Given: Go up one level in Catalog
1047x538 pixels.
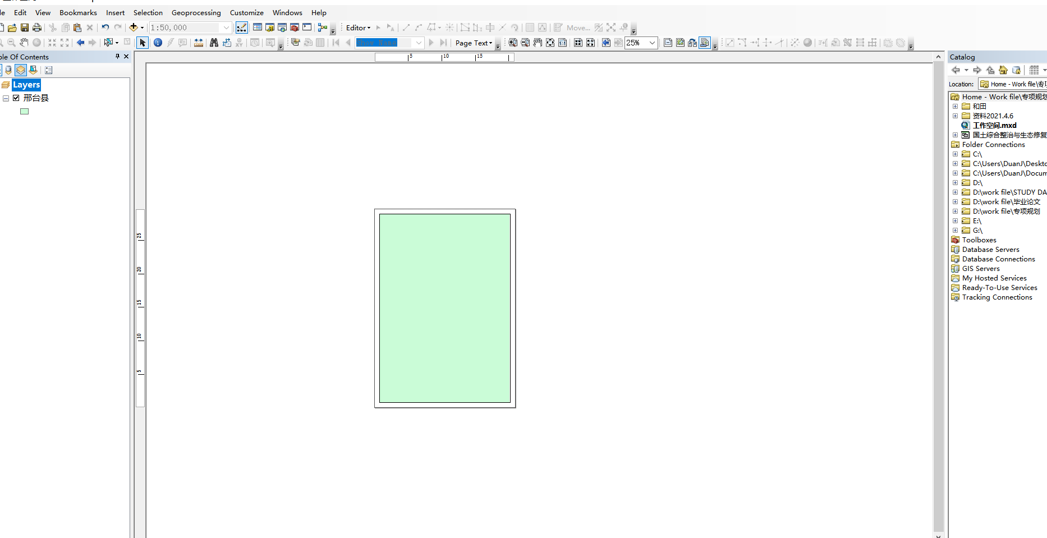Looking at the screenshot, I should click(990, 70).
